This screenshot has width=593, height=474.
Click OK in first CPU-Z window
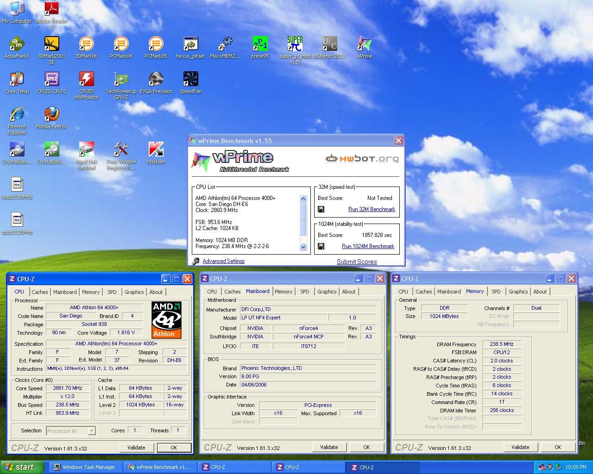[174, 448]
